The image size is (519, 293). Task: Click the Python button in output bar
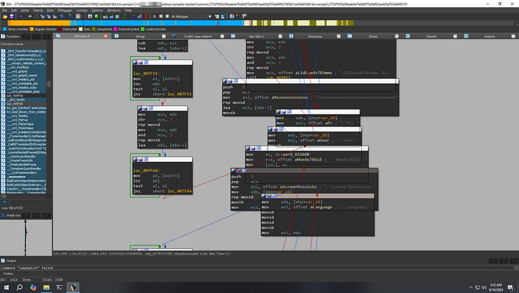(9, 274)
